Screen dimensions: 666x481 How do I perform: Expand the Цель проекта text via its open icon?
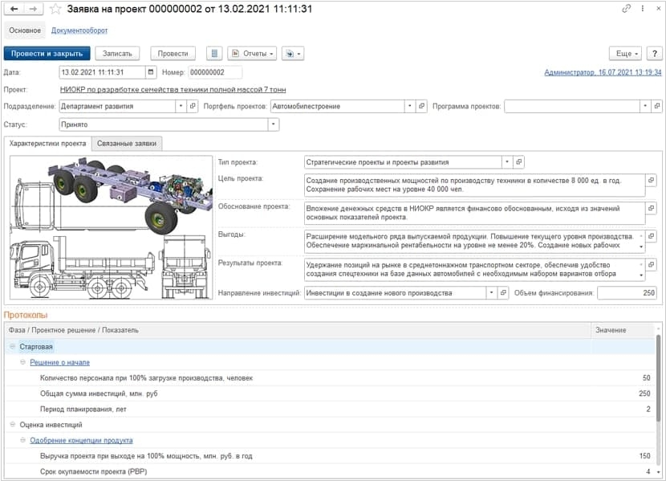point(651,180)
